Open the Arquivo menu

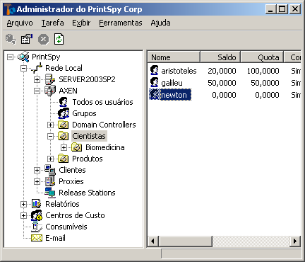click(20, 23)
